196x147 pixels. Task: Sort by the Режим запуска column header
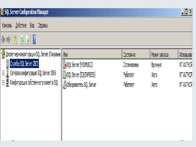click(164, 54)
